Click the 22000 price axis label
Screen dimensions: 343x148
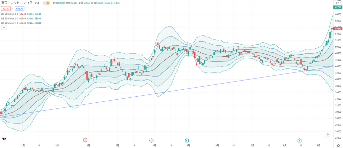tap(338, 138)
